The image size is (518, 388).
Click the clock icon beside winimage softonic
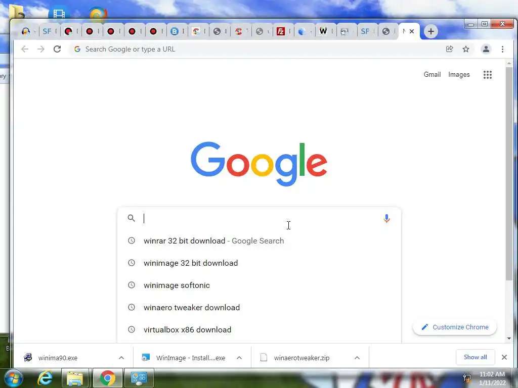pyautogui.click(x=132, y=285)
